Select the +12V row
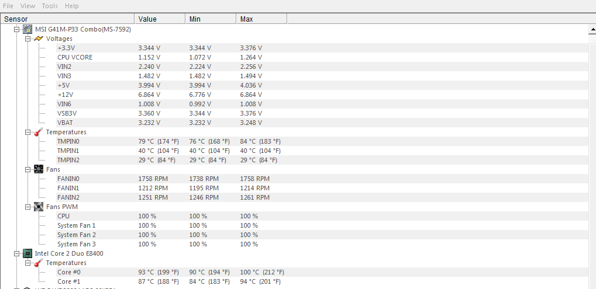 click(x=321, y=95)
